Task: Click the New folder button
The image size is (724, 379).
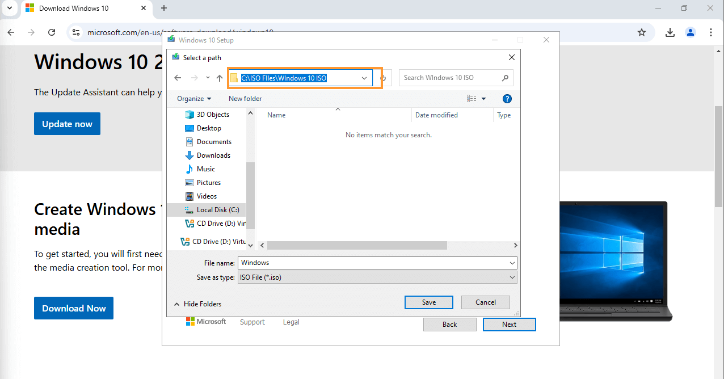Action: click(245, 99)
